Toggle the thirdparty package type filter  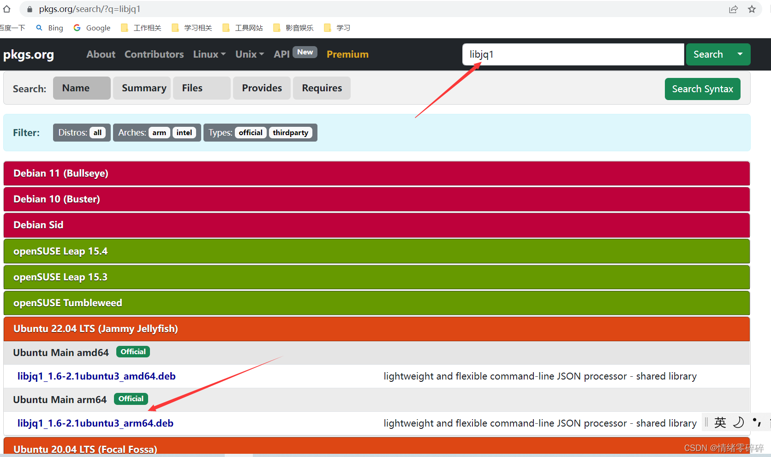click(291, 132)
